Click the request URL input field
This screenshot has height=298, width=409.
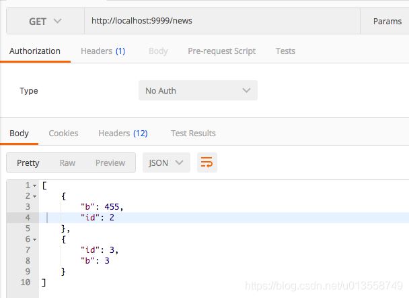click(x=222, y=22)
